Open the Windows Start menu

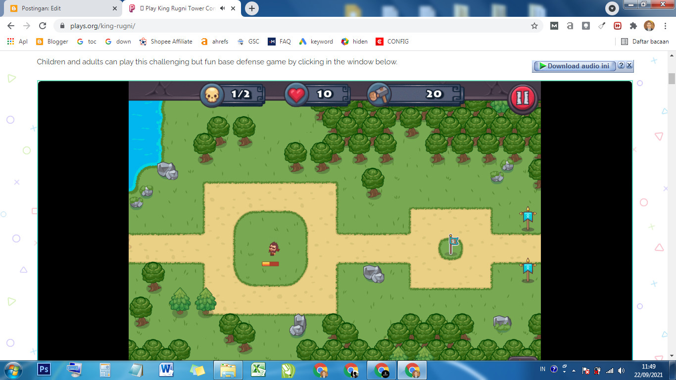[x=13, y=370]
